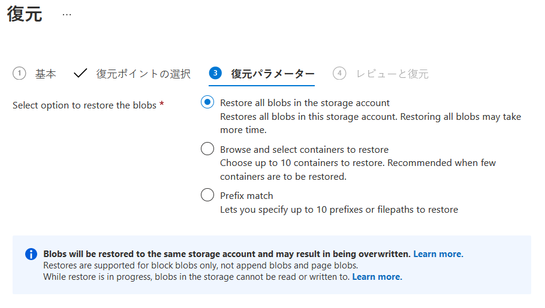Switch to 復元ポイントの選択 tab
This screenshot has height=308, width=545.
[143, 74]
